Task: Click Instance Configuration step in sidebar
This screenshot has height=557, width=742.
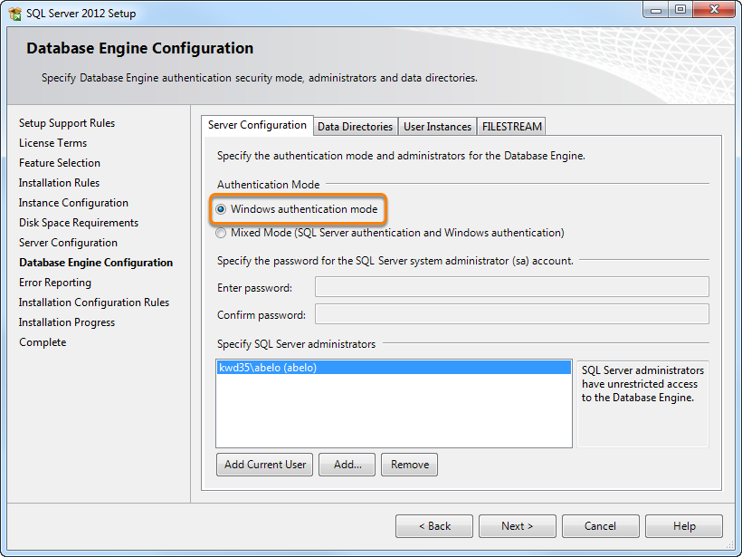Action: pyautogui.click(x=73, y=203)
